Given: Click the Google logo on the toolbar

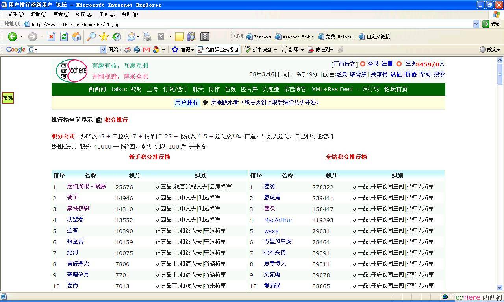Looking at the screenshot, I should pyautogui.click(x=16, y=50).
